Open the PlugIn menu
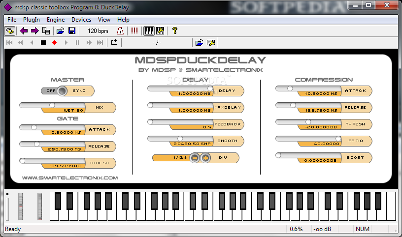This screenshot has height=237, width=402. click(x=32, y=20)
